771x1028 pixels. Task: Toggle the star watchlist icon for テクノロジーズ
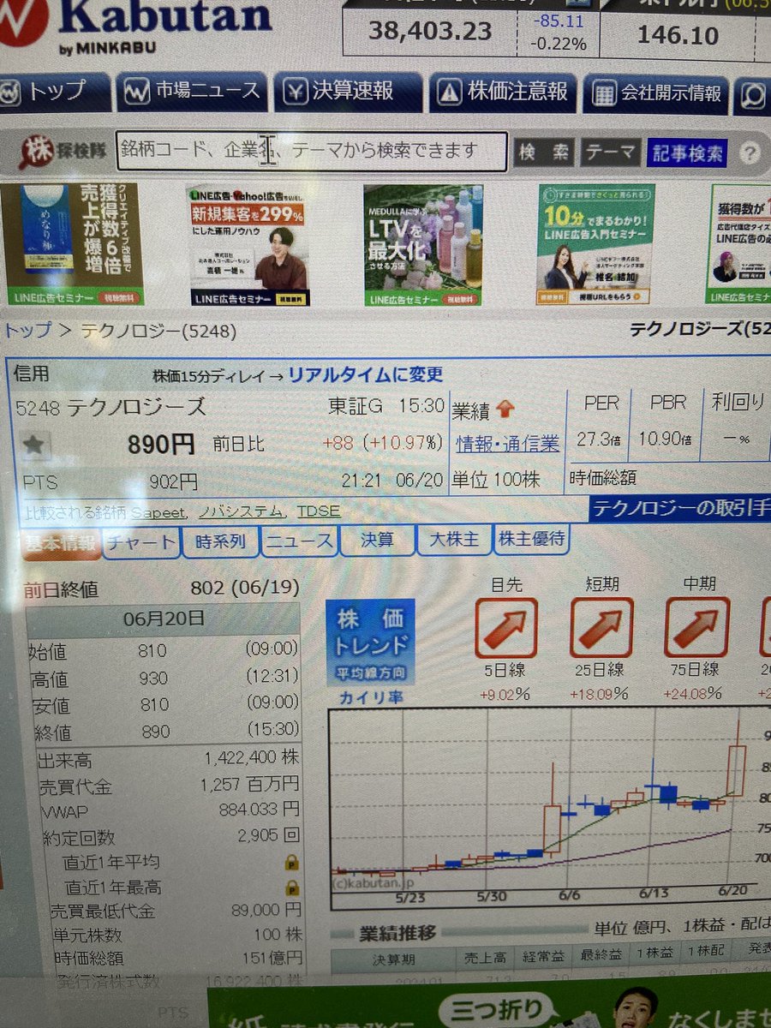[x=34, y=444]
